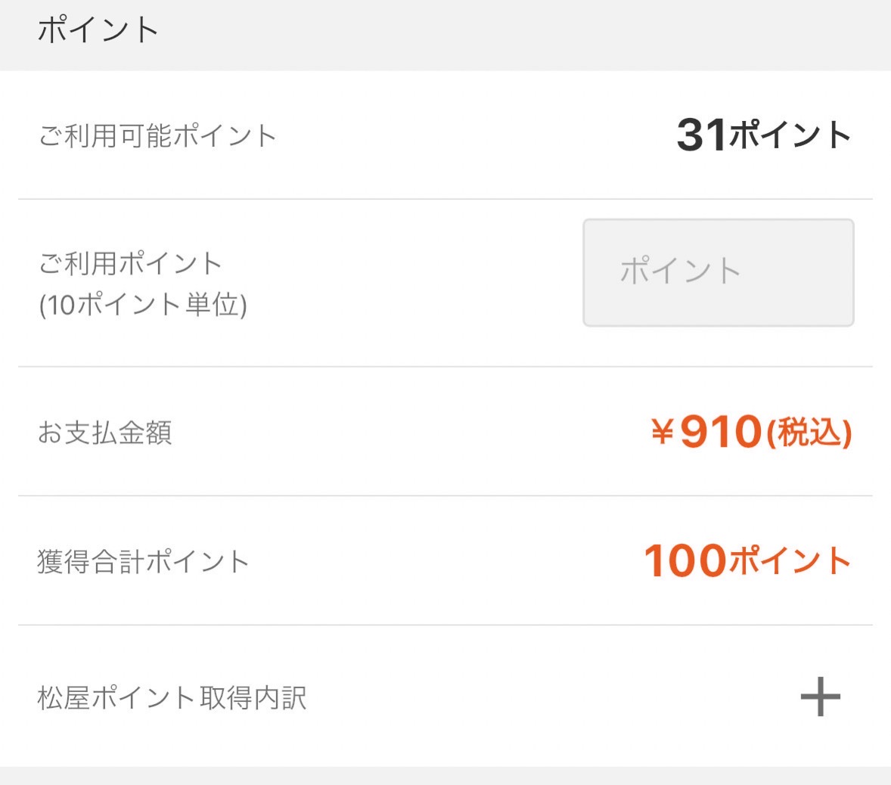
Task: Select the 31ポイント available balance text
Action: click(763, 135)
